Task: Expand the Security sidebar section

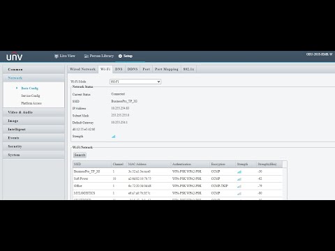Action: tap(33, 146)
